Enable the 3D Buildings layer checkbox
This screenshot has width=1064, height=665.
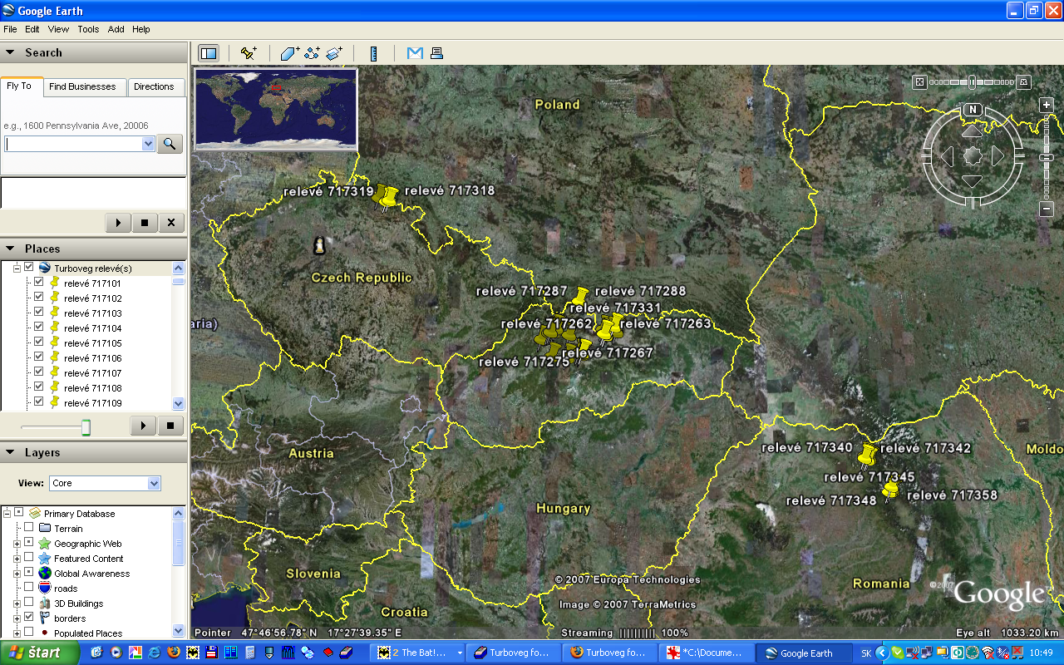pos(29,603)
